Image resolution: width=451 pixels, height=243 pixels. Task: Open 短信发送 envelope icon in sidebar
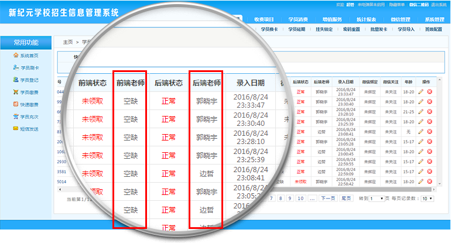pos(16,128)
